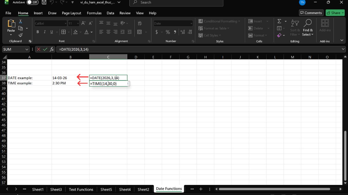Open the File menu
The width and height of the screenshot is (348, 195).
pos(8,13)
